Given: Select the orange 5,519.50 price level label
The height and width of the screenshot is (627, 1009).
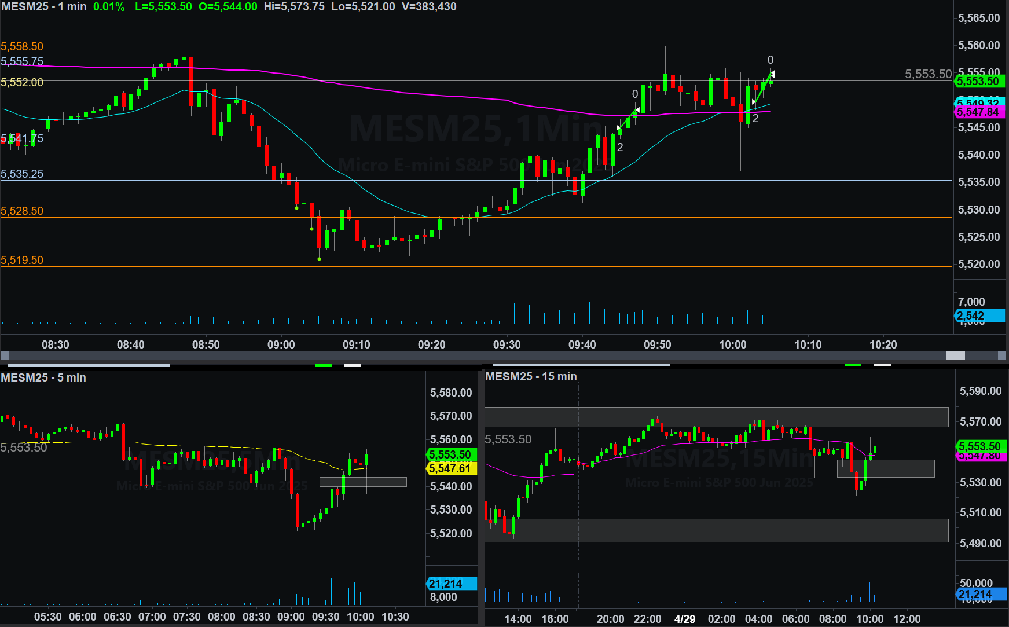Looking at the screenshot, I should (x=22, y=260).
